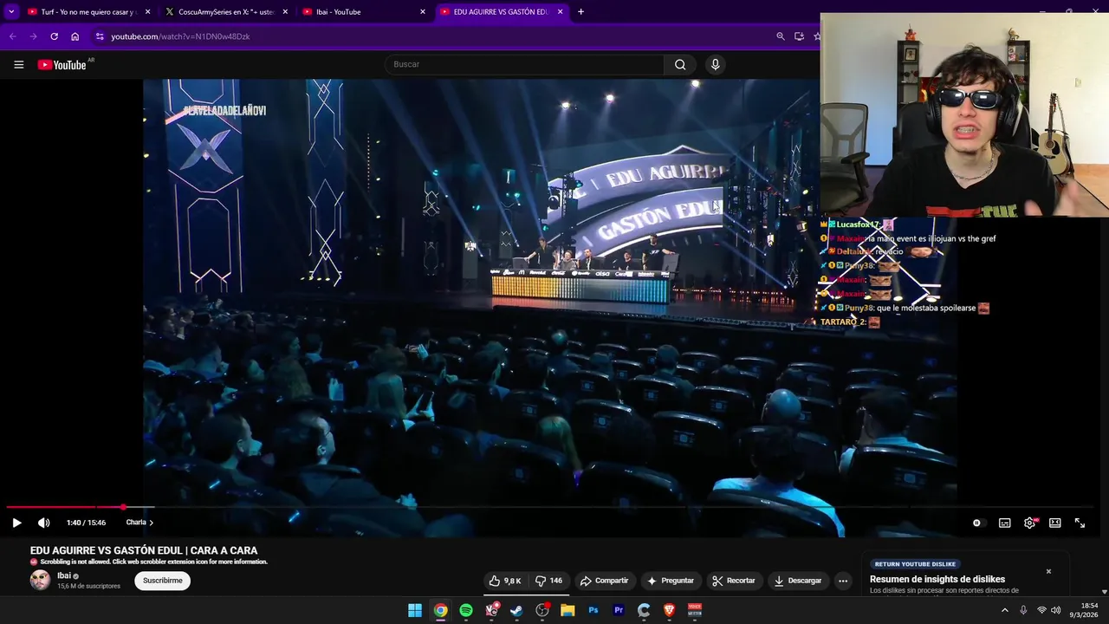This screenshot has height=624, width=1109.
Task: Reload the current page
Action: pos(54,36)
